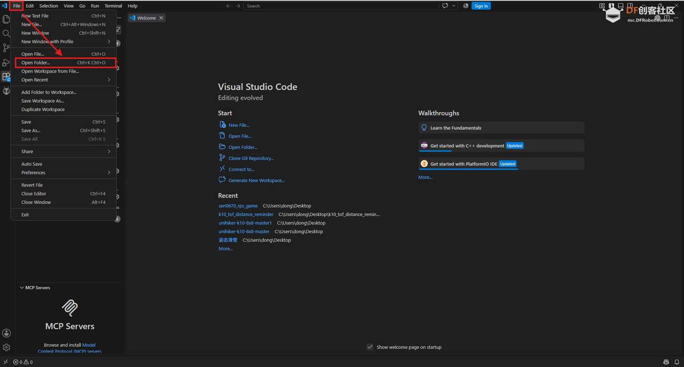Expand the Open Recent submenu

tap(64, 80)
